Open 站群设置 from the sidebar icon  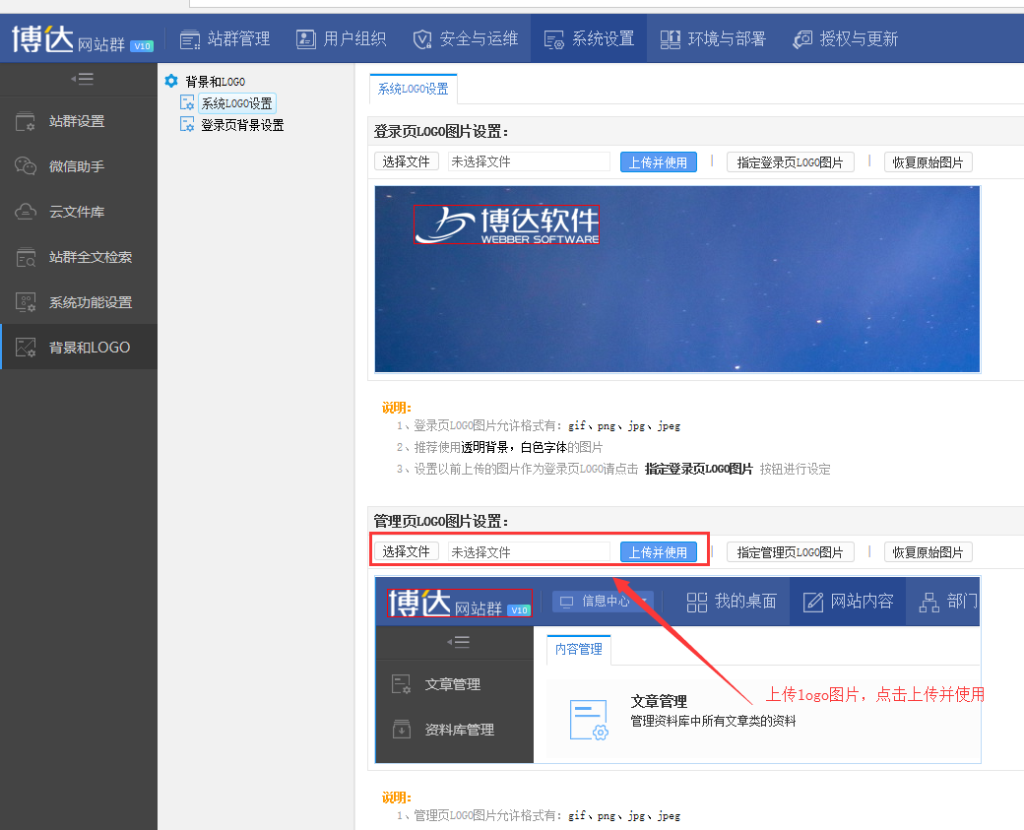point(26,121)
